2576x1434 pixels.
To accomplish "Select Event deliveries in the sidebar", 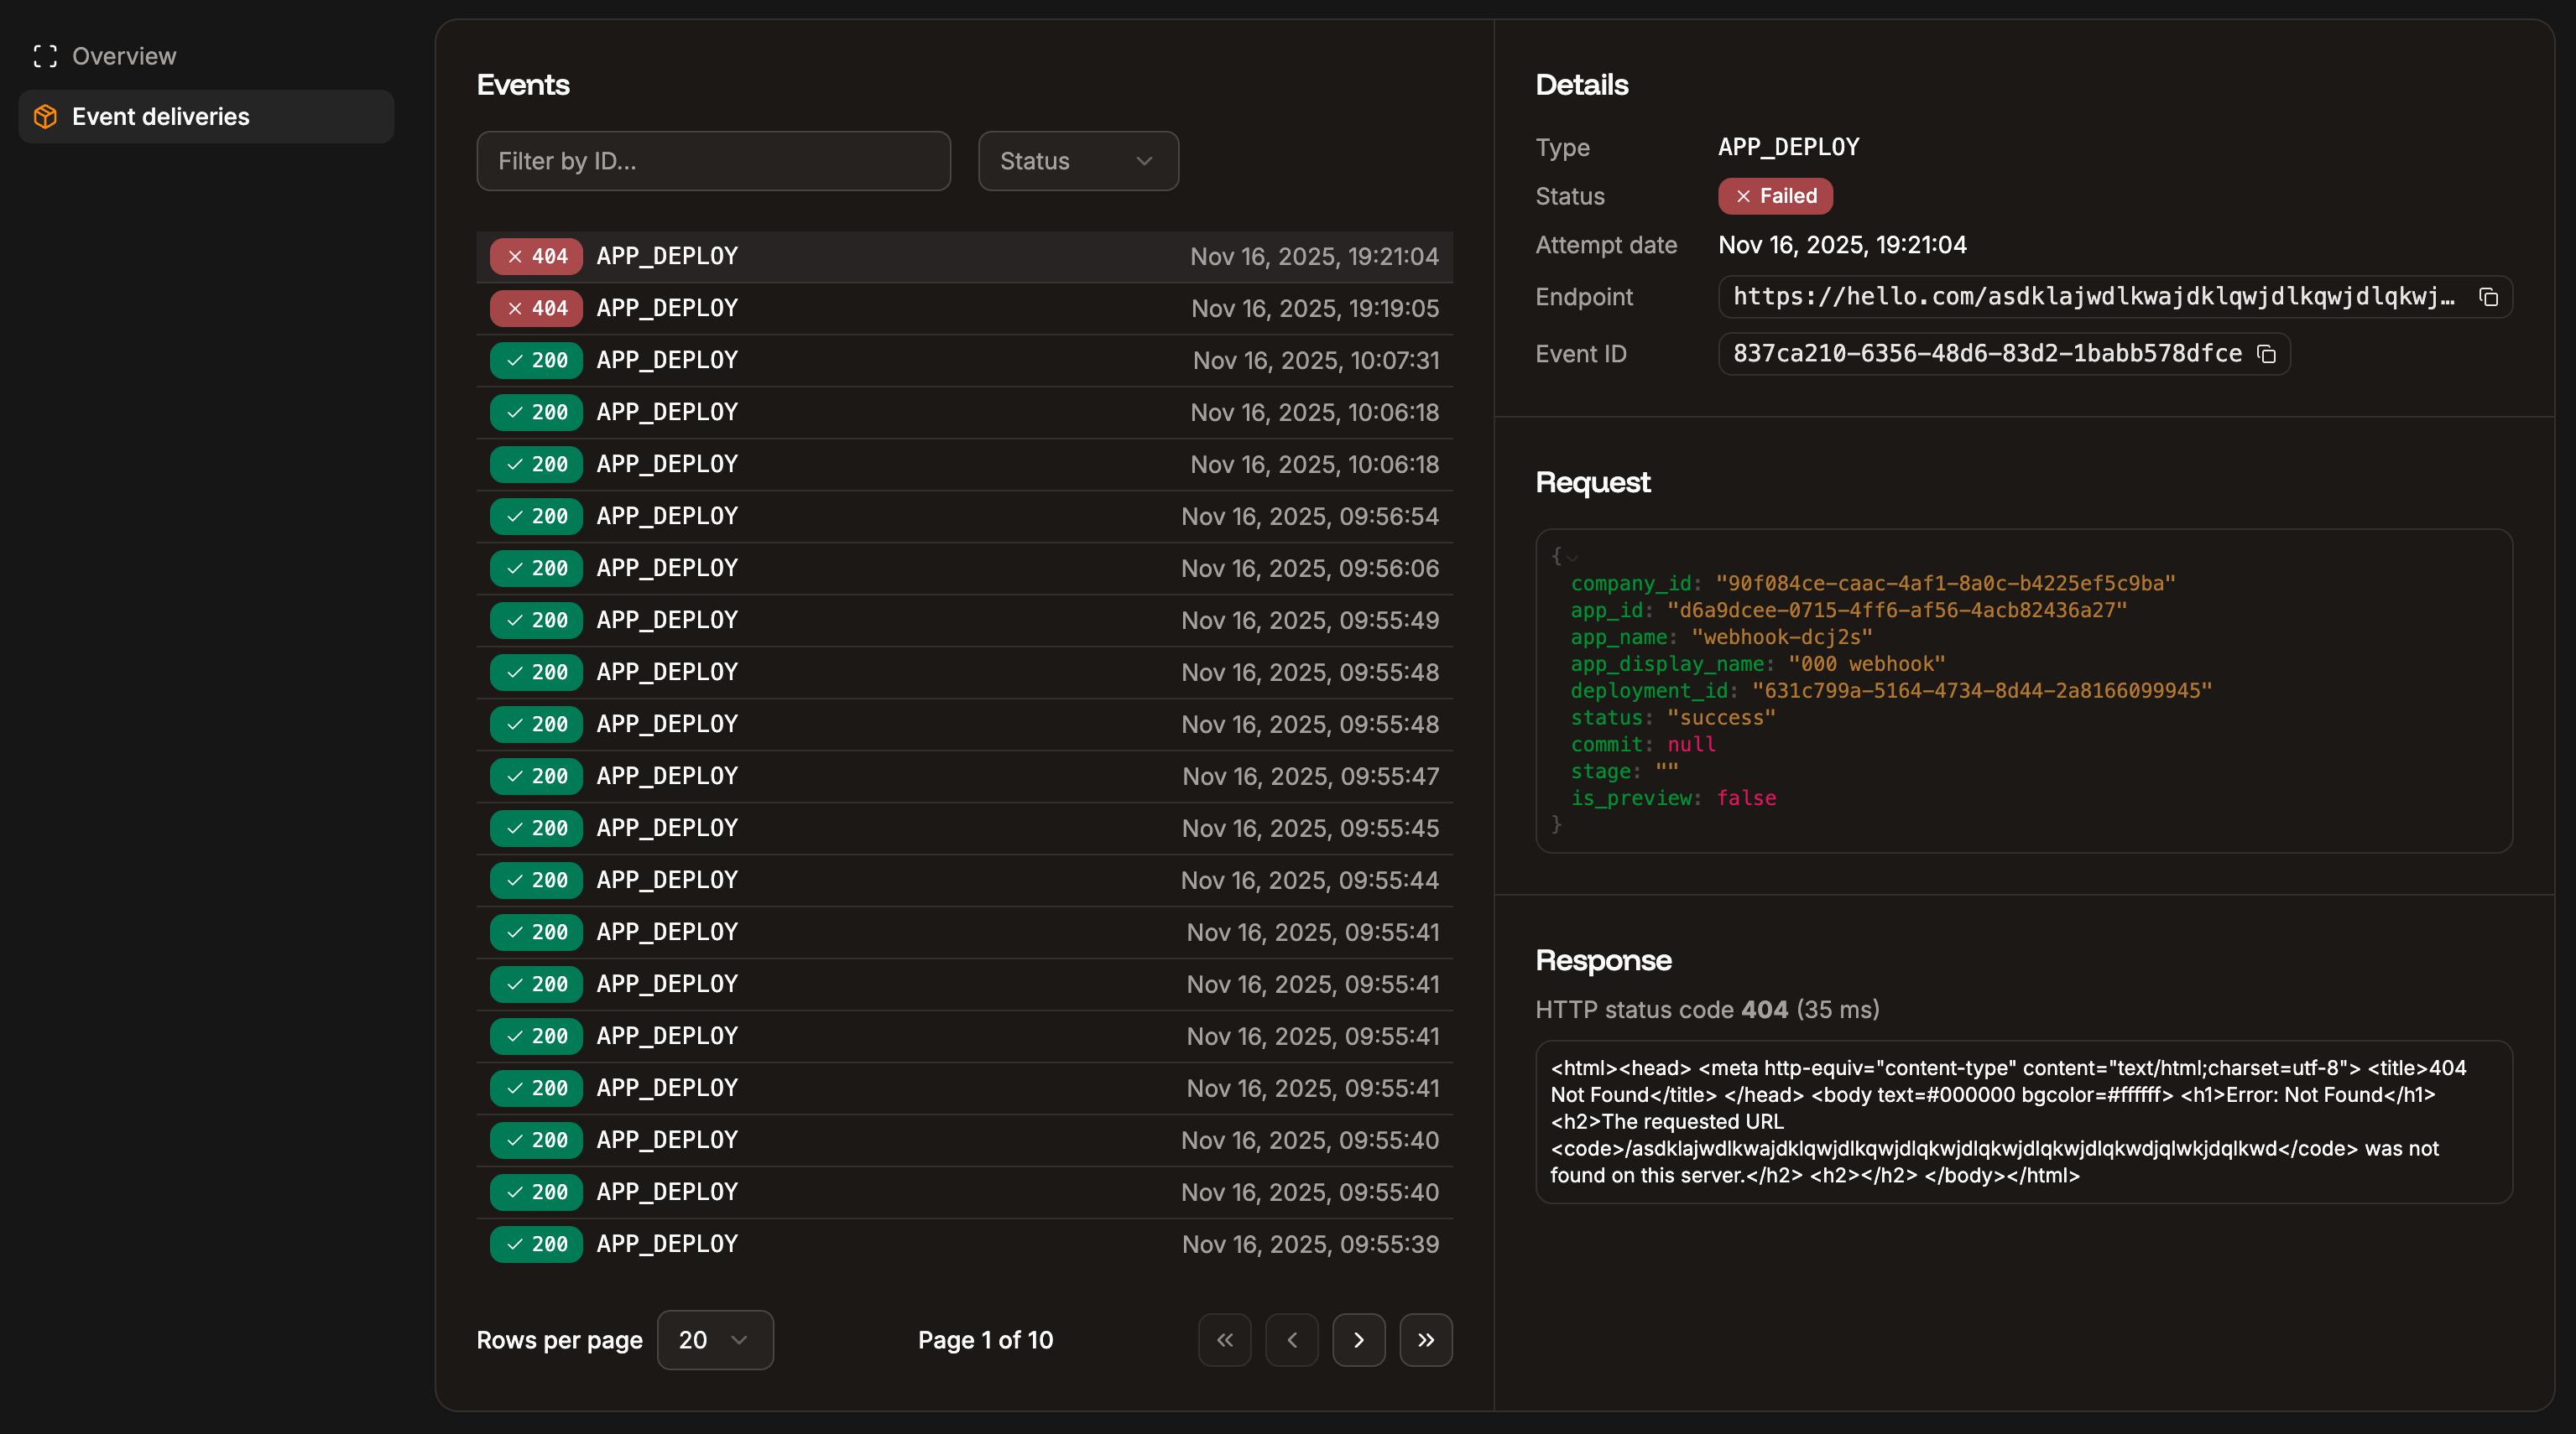I will [x=161, y=116].
